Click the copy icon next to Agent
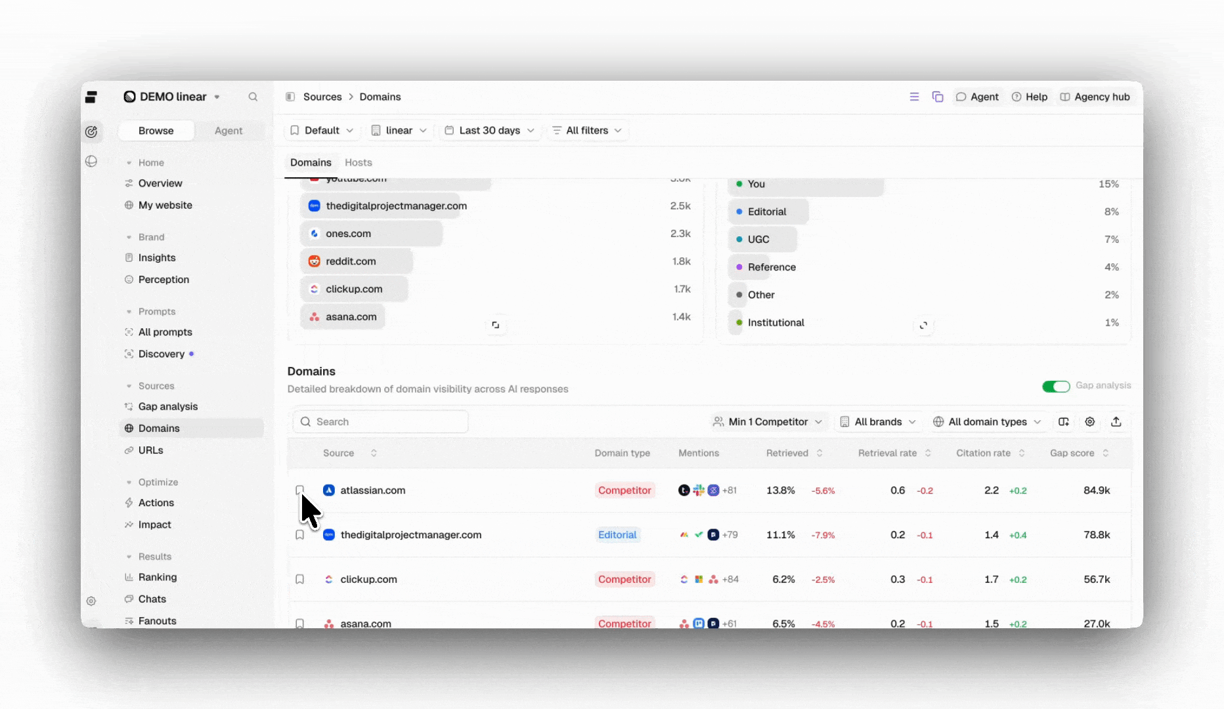The image size is (1224, 709). coord(938,97)
